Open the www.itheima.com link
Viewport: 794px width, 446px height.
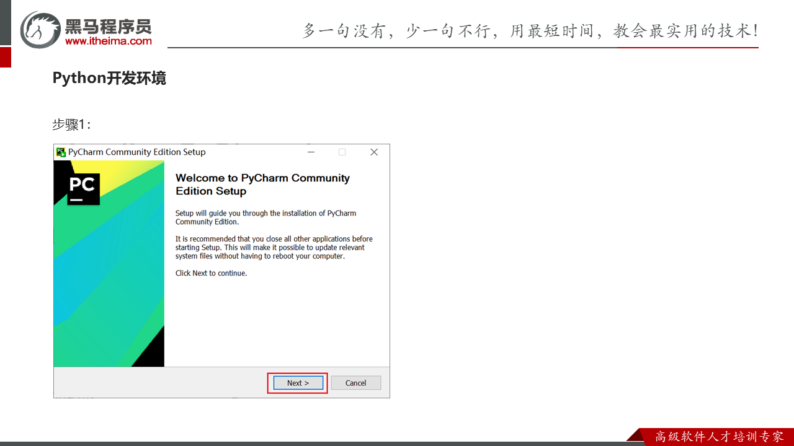click(108, 42)
